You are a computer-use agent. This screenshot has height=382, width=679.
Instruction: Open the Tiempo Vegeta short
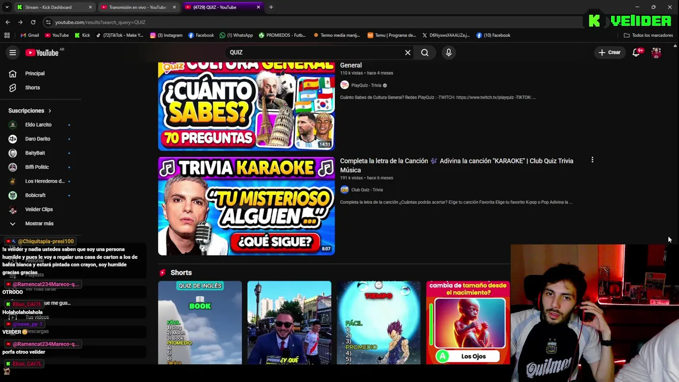379,323
